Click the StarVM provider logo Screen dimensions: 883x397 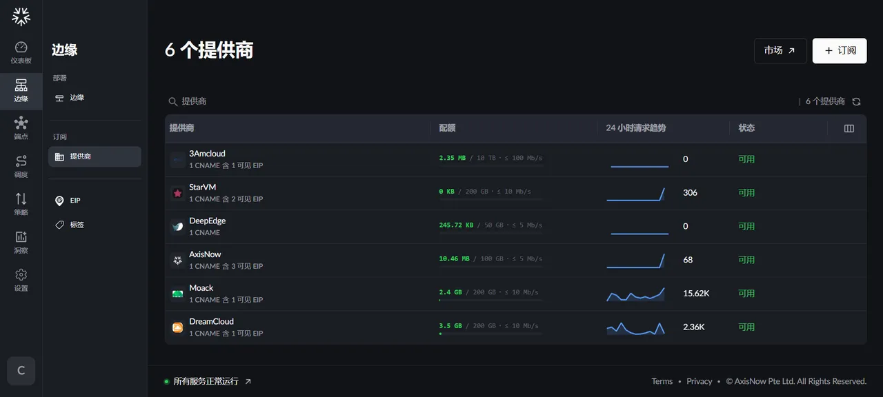tap(177, 194)
